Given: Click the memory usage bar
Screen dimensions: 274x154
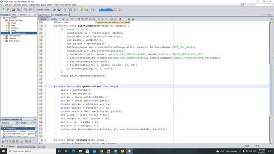Looking at the screenshot, I should click(106, 9).
